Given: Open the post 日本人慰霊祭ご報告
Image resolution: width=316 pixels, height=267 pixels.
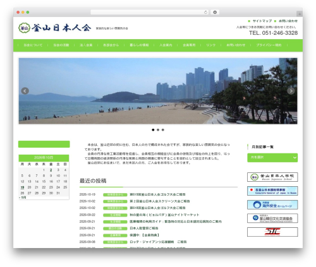Looking at the screenshot, I should pyautogui.click(x=144, y=228).
